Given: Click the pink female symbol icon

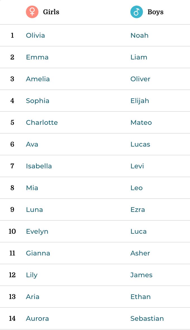Looking at the screenshot, I should pyautogui.click(x=32, y=12).
